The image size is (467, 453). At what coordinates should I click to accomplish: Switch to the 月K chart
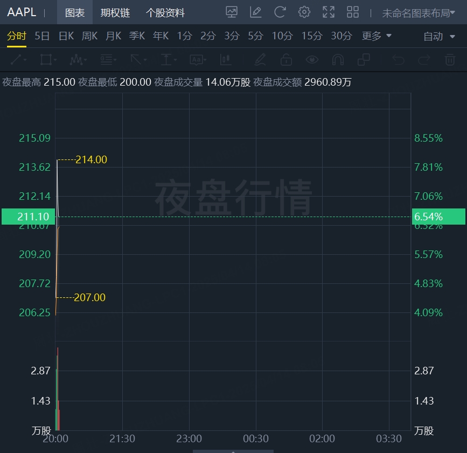[x=114, y=36]
